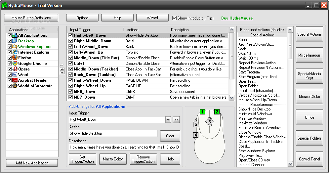329x173 pixels.
Task: Click the >> button beside Input Trigger
Action: (x=176, y=120)
